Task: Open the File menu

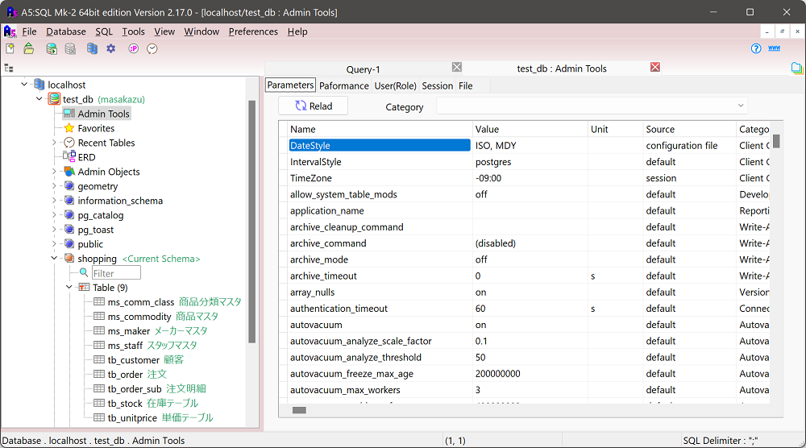Action: (x=29, y=31)
